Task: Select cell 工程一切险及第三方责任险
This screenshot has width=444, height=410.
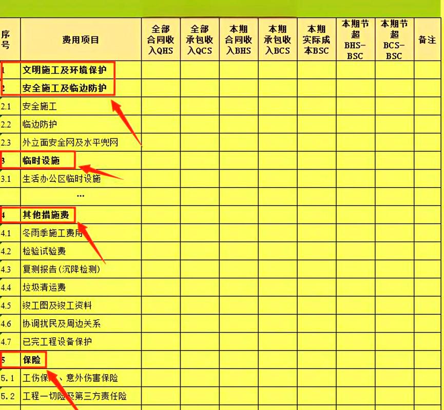Action: coord(81,396)
